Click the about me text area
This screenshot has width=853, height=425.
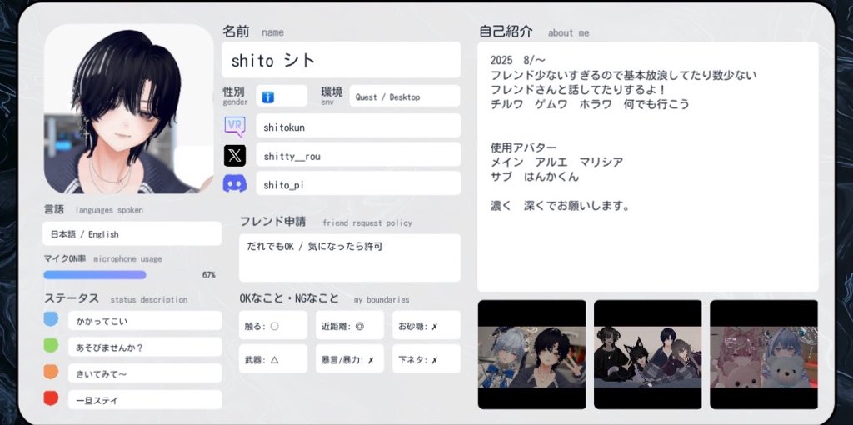648,167
